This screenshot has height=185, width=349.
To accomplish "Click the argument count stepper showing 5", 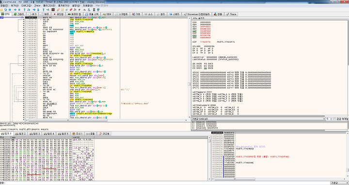I will click(x=330, y=119).
